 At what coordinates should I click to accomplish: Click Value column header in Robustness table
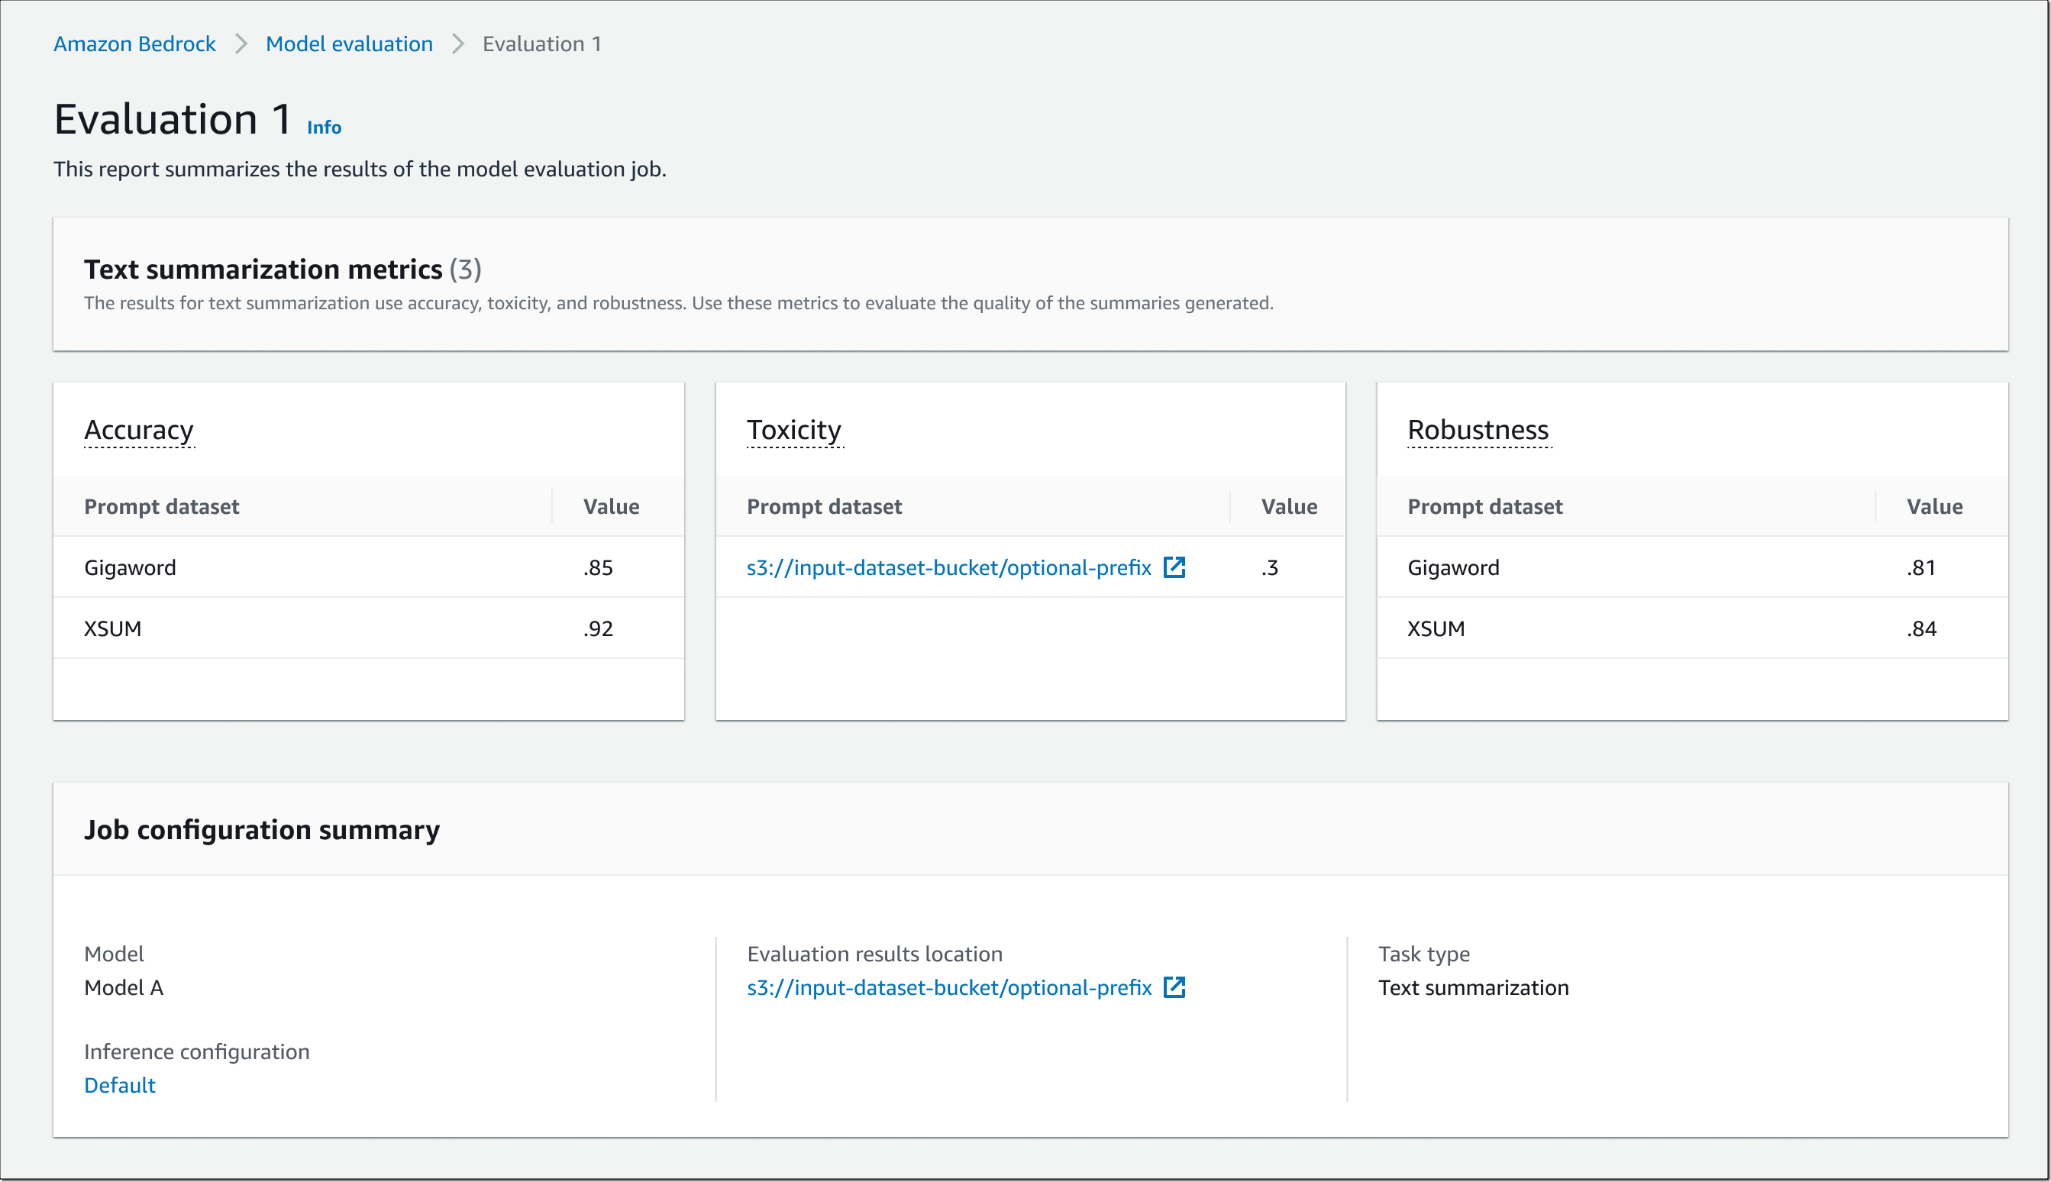pyautogui.click(x=1933, y=506)
